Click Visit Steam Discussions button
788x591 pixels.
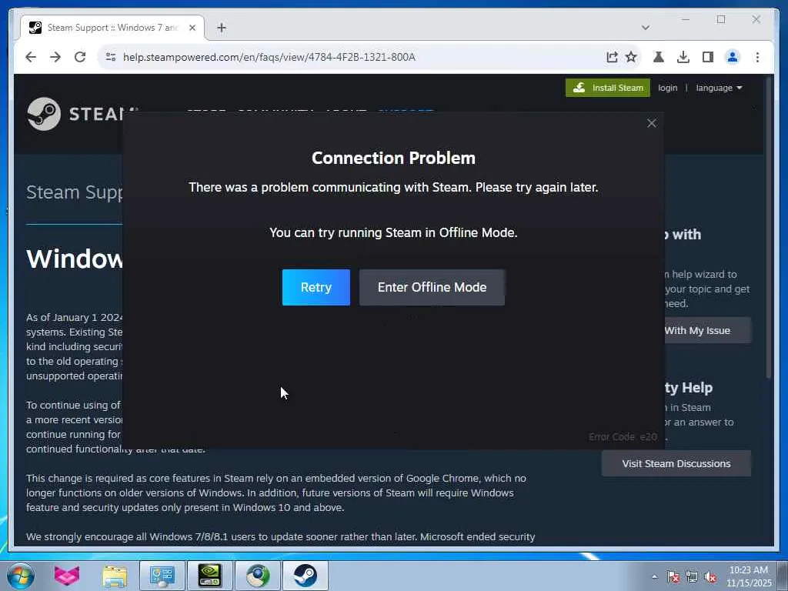pos(676,463)
